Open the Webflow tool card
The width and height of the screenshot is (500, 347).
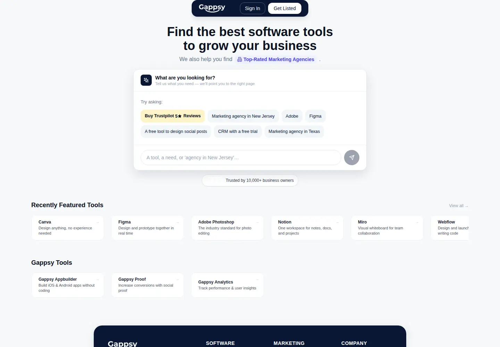(450, 228)
